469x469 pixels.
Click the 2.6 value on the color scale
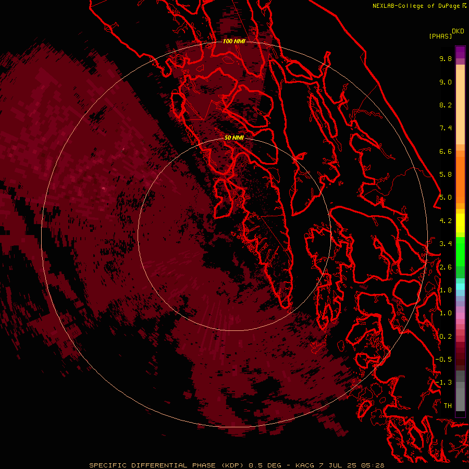(x=446, y=267)
